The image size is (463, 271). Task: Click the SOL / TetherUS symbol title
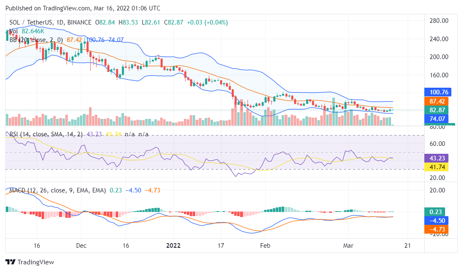pos(29,22)
